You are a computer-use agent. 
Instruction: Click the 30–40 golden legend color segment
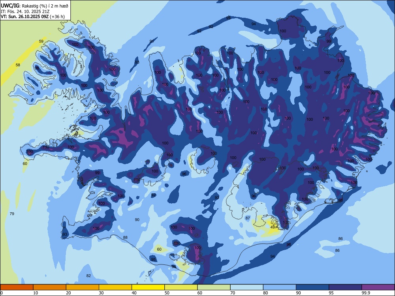pyautogui.click(x=115, y=287)
